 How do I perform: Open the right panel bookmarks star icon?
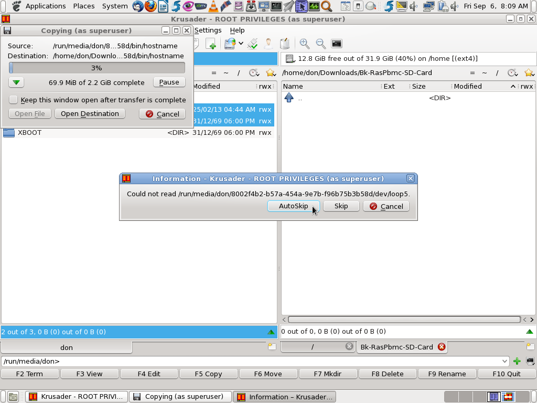pos(529,73)
